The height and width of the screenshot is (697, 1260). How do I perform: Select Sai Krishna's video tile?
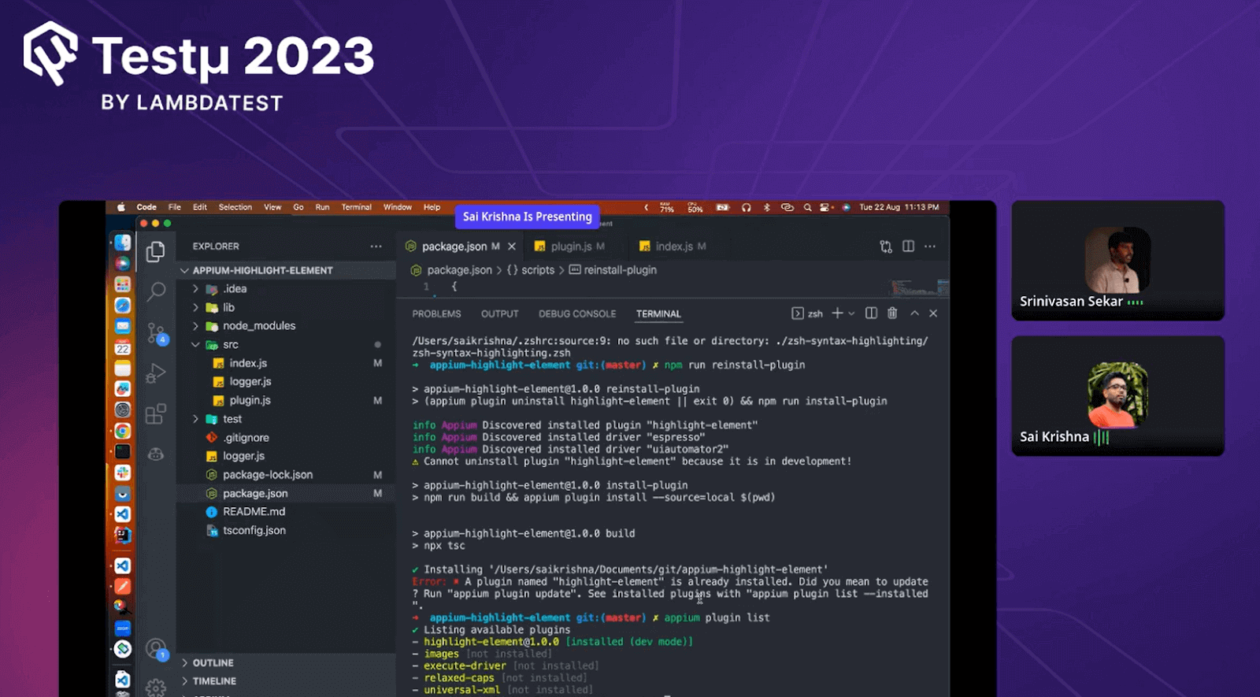[1117, 396]
